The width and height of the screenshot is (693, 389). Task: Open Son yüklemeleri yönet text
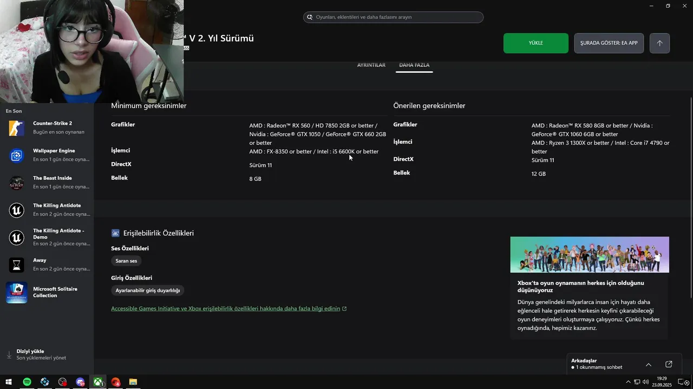[x=41, y=358]
